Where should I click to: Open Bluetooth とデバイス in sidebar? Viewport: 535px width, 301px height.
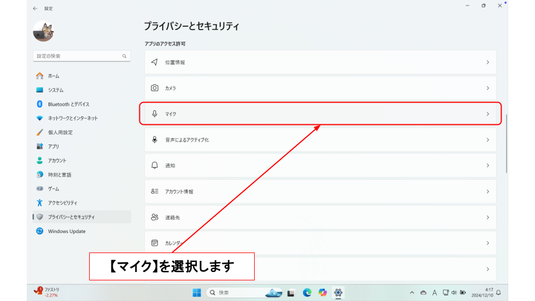68,104
